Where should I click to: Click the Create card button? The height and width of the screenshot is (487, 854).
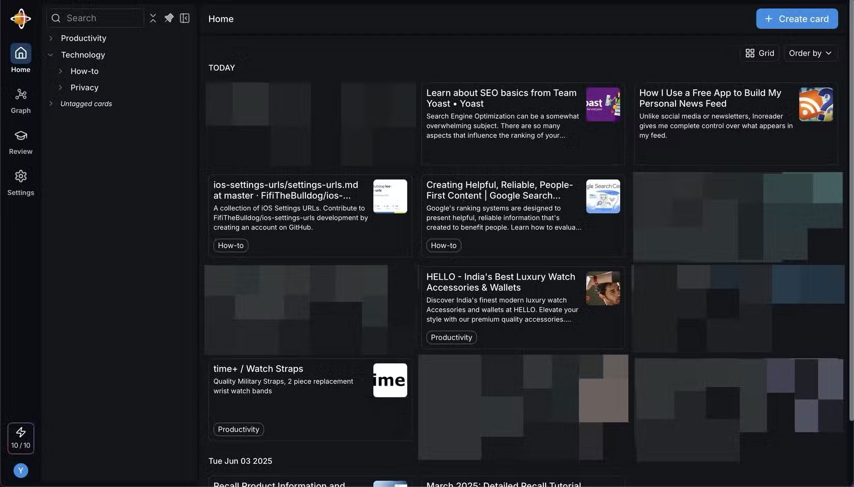[797, 19]
